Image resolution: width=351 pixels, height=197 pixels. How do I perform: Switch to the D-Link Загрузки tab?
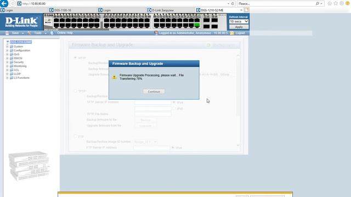tap(171, 10)
